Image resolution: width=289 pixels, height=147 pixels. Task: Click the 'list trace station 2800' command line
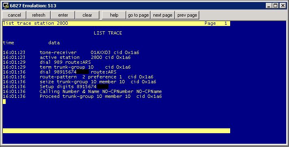36,23
